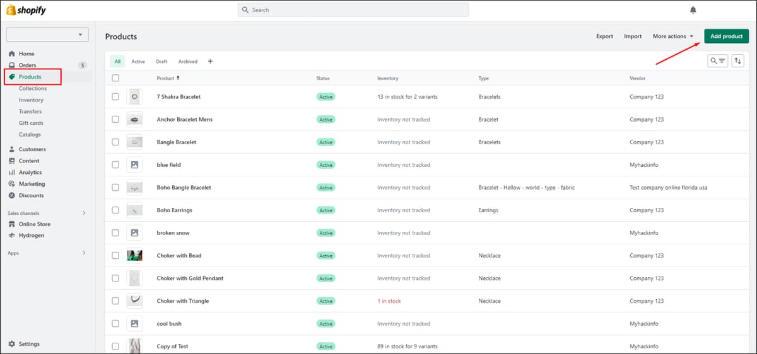Click the '1 in stock' inventory text
Screen dimensions: 757x354
click(389, 300)
